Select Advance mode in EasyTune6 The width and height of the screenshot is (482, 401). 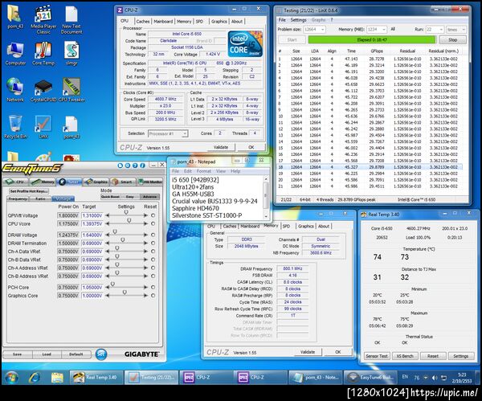[149, 197]
